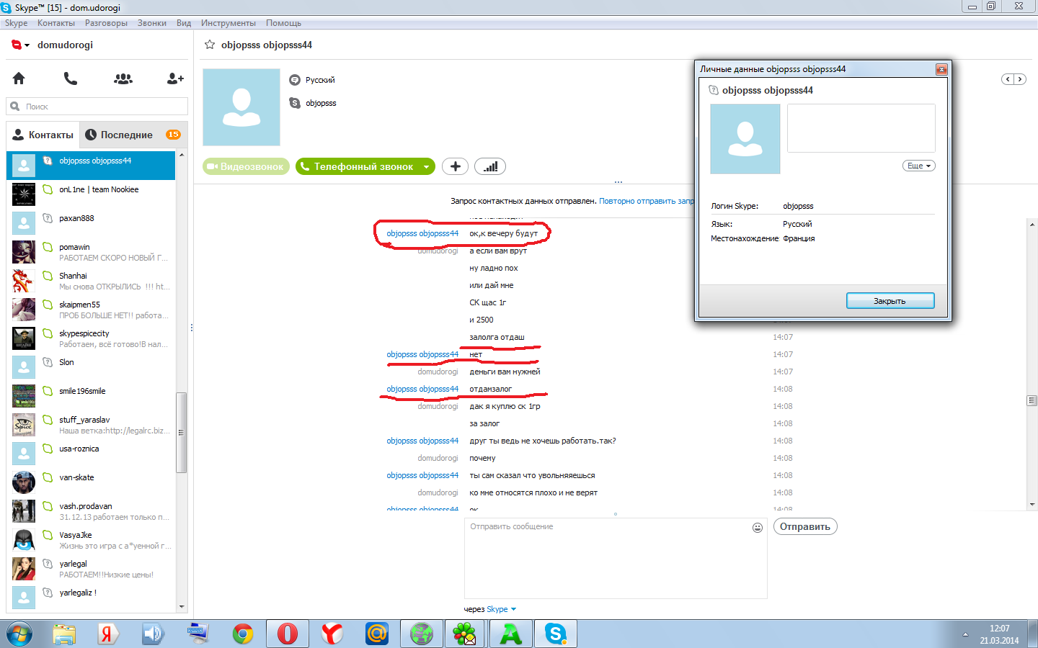Open the Skype Home icon
Image resolution: width=1038 pixels, height=648 pixels.
tap(19, 78)
